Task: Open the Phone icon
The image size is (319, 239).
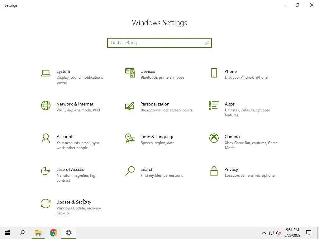Action: [x=214, y=73]
